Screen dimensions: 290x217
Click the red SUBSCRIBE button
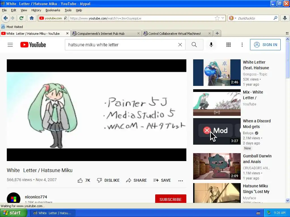171,199
